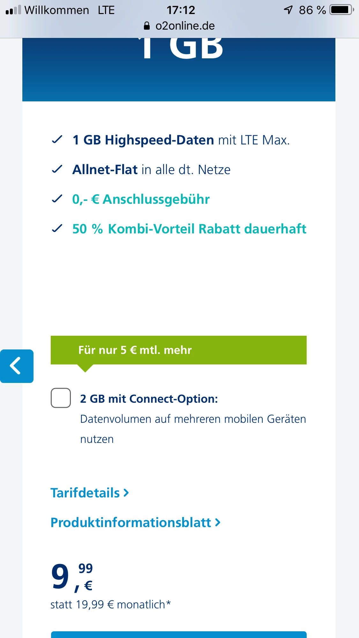This screenshot has height=638, width=359.
Task: Tap checkmark beside 50 % Kombi-Vorteil
Action: (x=57, y=229)
